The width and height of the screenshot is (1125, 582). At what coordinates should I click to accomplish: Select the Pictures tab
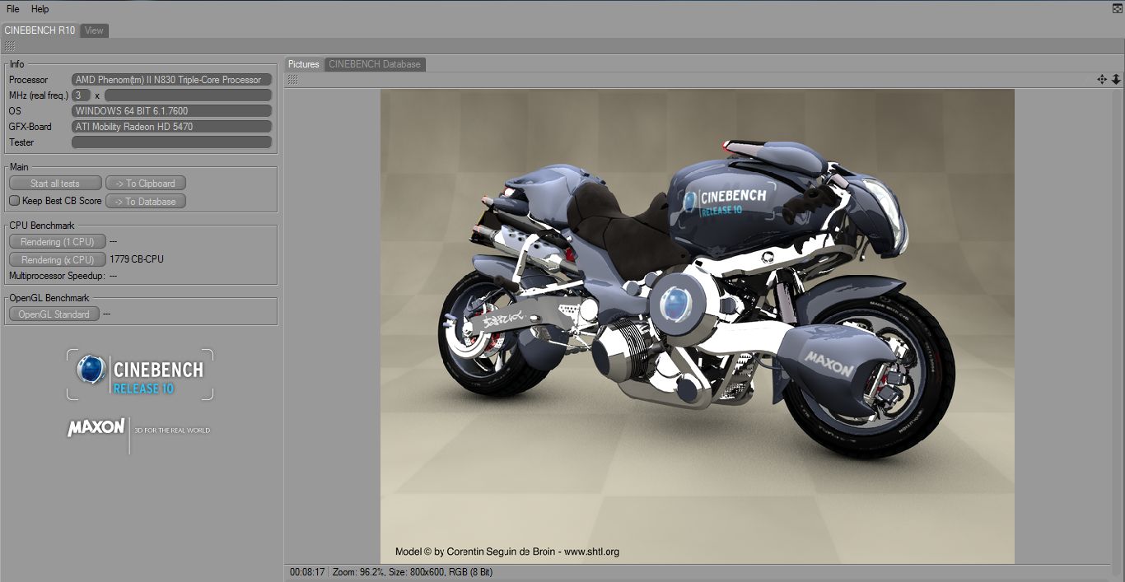(304, 64)
